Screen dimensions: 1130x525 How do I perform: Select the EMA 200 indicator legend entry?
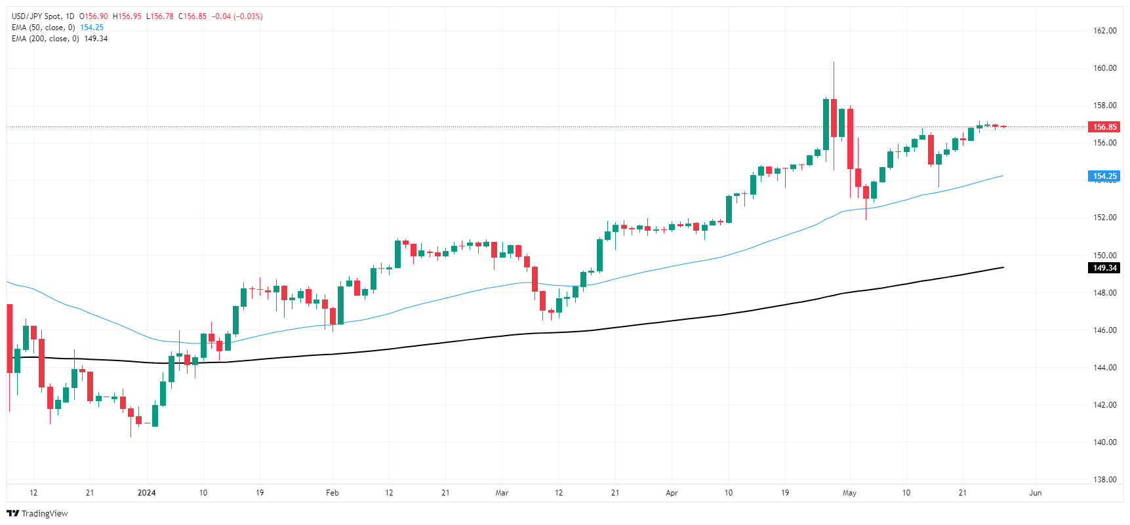pos(45,39)
